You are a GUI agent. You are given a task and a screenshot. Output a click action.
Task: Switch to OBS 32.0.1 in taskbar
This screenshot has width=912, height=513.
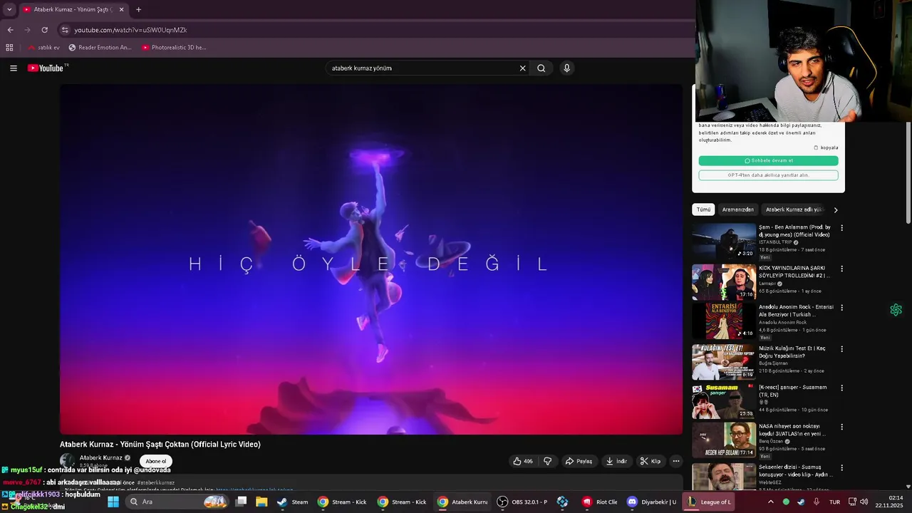[523, 502]
